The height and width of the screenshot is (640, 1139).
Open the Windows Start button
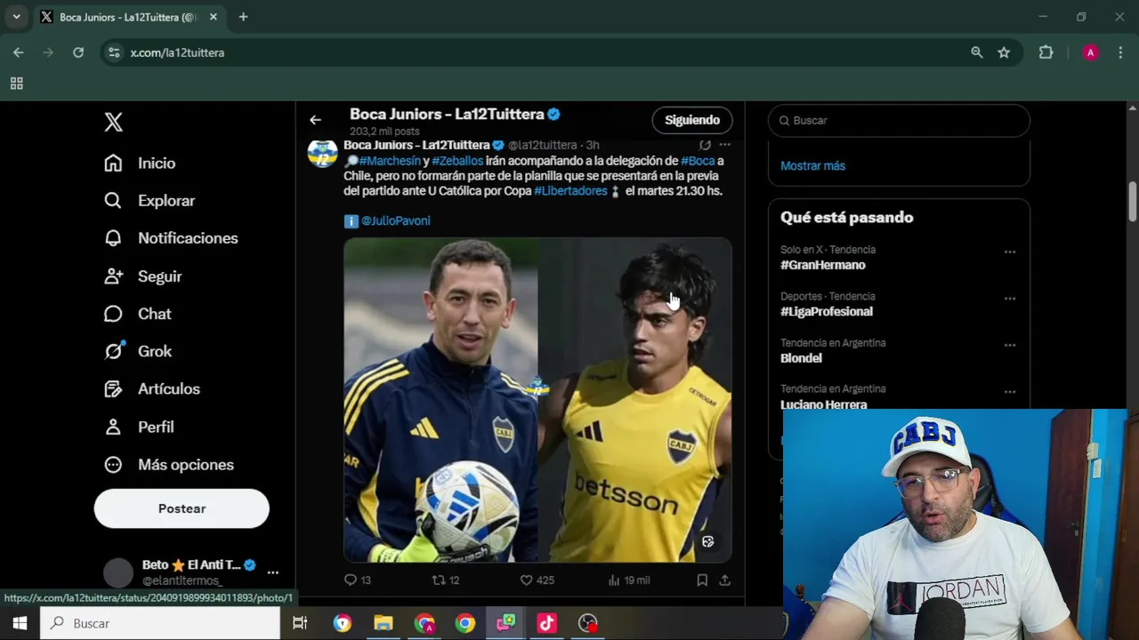click(x=20, y=623)
